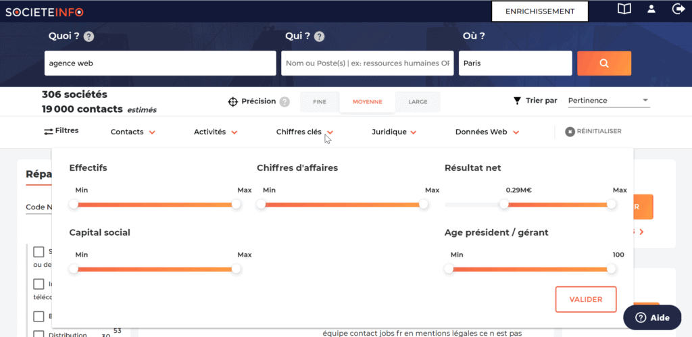The image size is (692, 337).
Task: Click the help icon beside Quoi
Action: coord(89,37)
